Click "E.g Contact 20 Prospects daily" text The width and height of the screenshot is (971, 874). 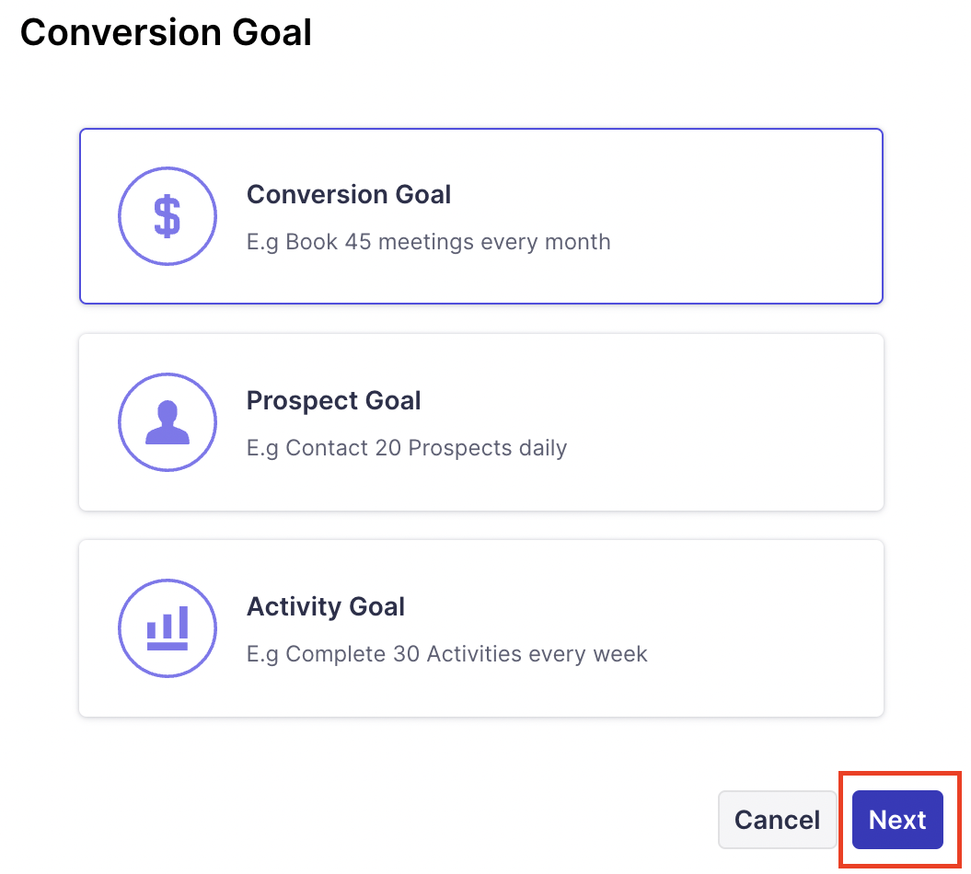406,449
